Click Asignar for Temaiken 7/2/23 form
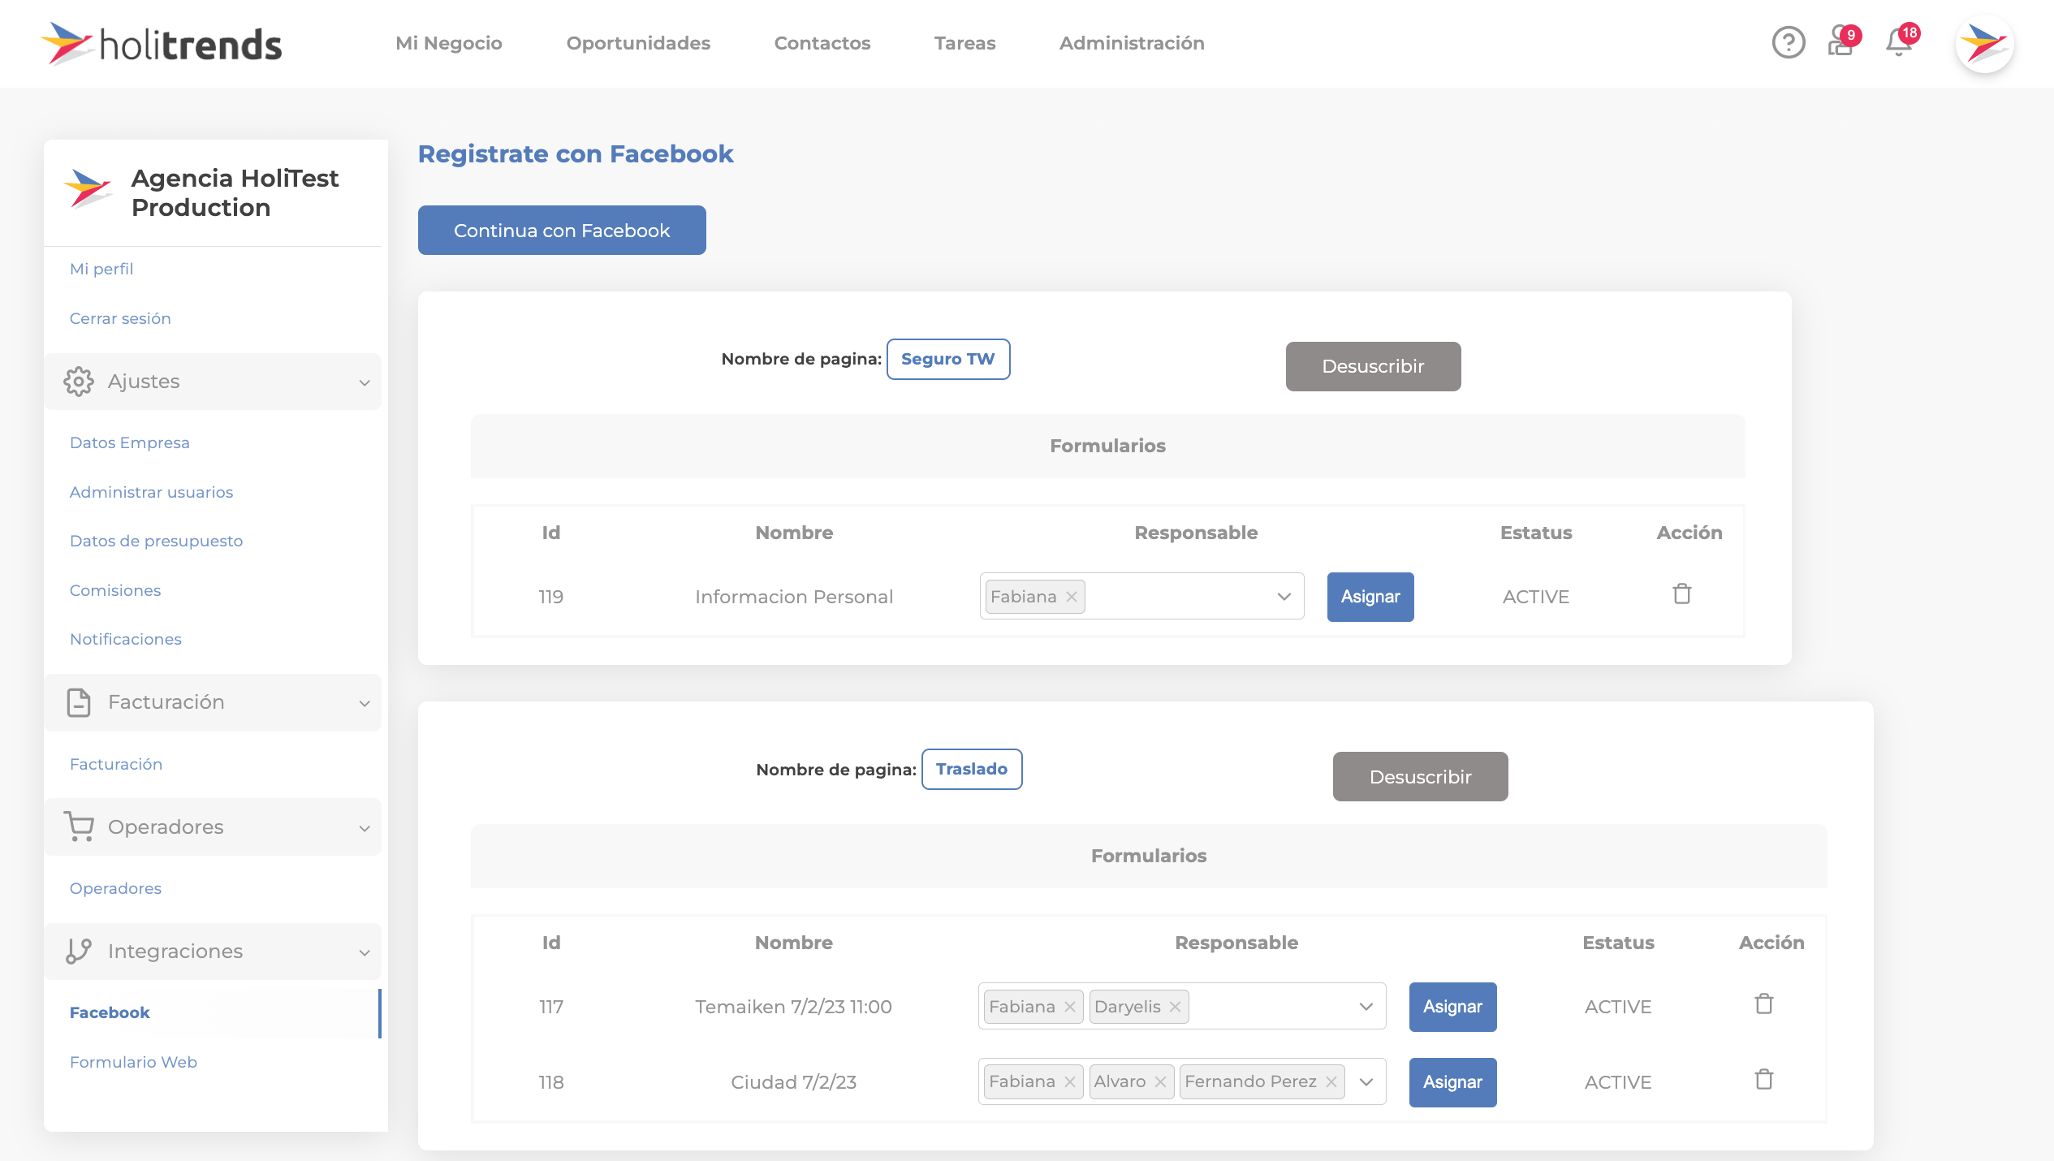This screenshot has width=2054, height=1161. point(1452,1007)
